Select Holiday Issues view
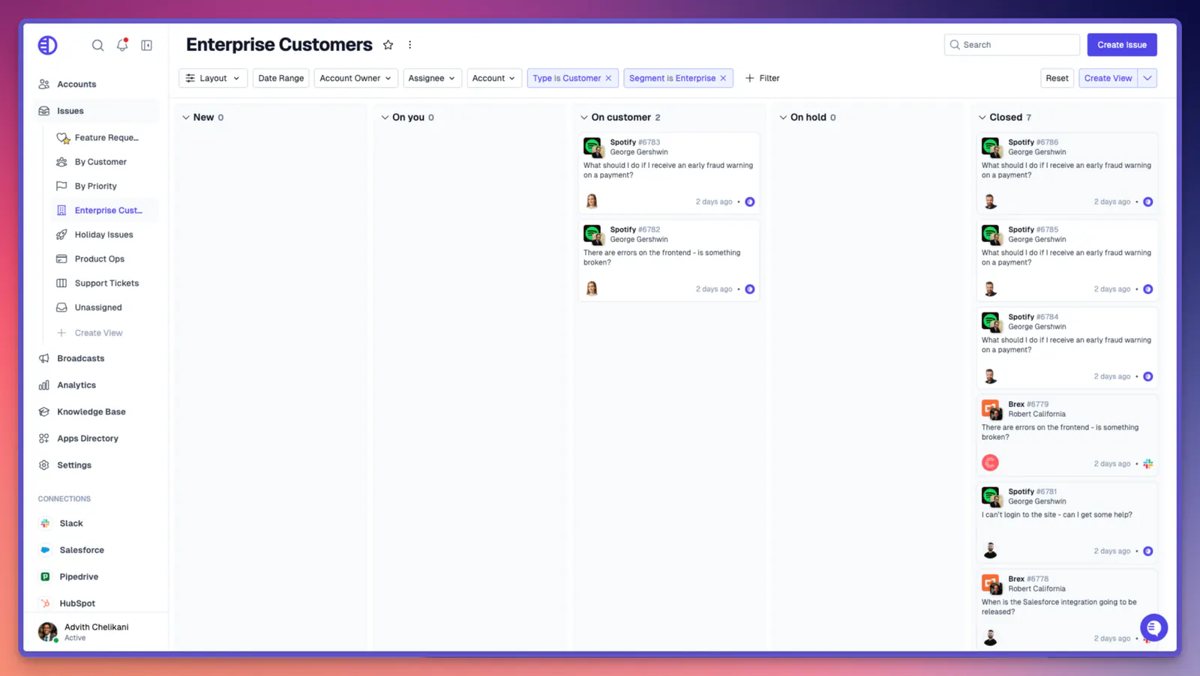The height and width of the screenshot is (676, 1200). pos(104,235)
